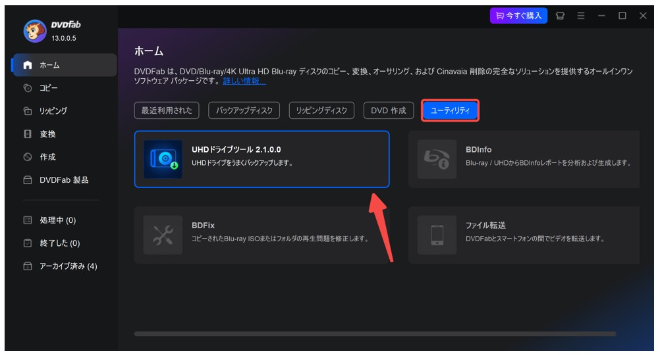The width and height of the screenshot is (660, 355).
Task: Click the ファイル転送 smartphone icon
Action: (x=437, y=235)
